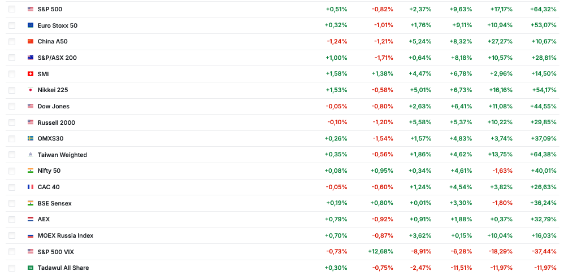
Task: Enable the checkbox next to S&P 500 VIX
Action: pyautogui.click(x=12, y=252)
